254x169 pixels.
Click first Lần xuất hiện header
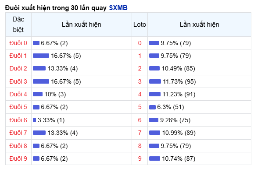point(82,25)
